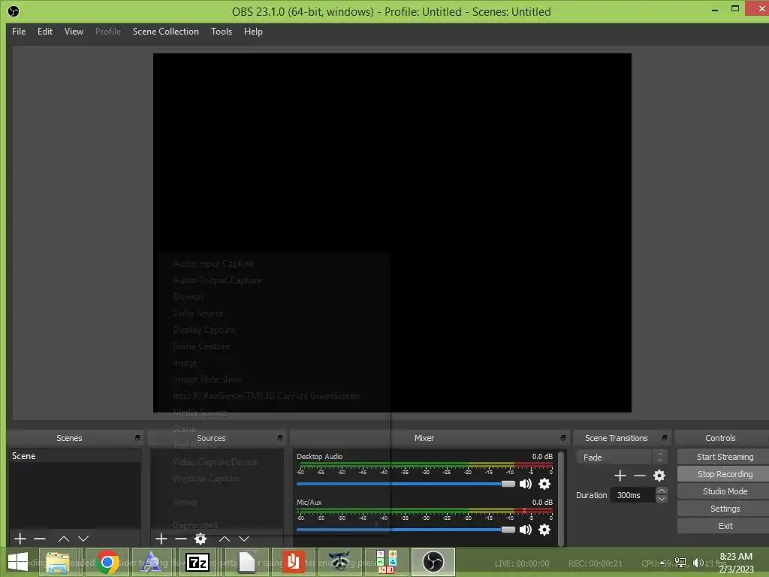This screenshot has width=769, height=577.
Task: Click the Start Streaming button
Action: click(724, 457)
